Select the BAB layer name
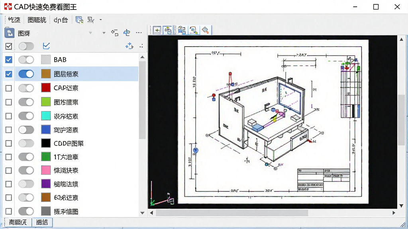The height and width of the screenshot is (229, 408). click(60, 60)
